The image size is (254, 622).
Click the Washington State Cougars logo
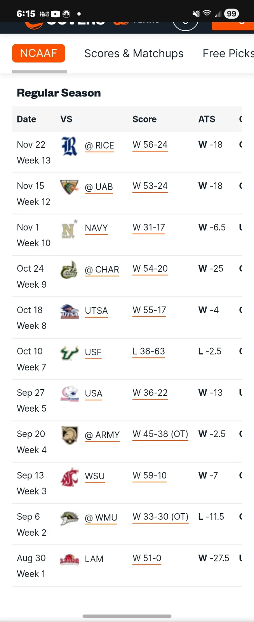(x=70, y=477)
